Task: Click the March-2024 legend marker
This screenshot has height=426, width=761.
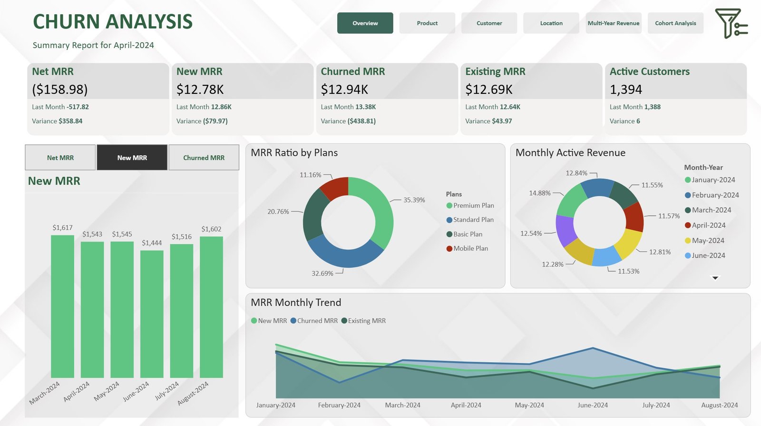Action: pos(688,210)
